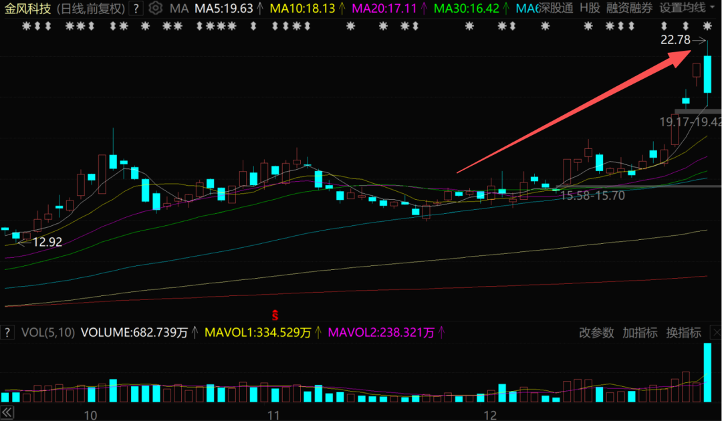Click the tallest cyan volume bar at far right

[x=707, y=373]
